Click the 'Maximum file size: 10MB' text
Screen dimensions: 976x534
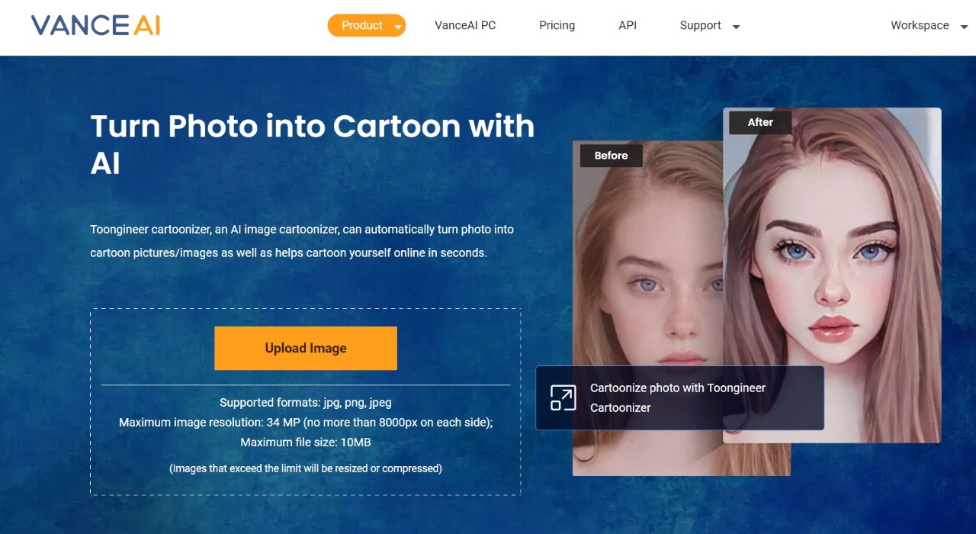(306, 442)
